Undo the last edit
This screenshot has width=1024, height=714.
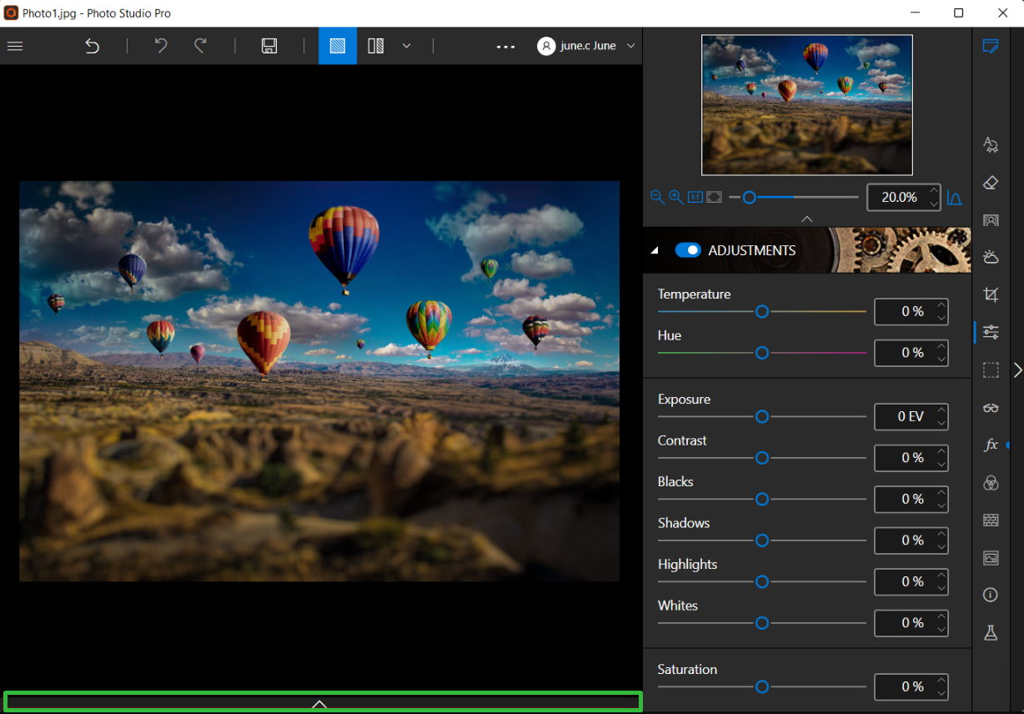161,46
